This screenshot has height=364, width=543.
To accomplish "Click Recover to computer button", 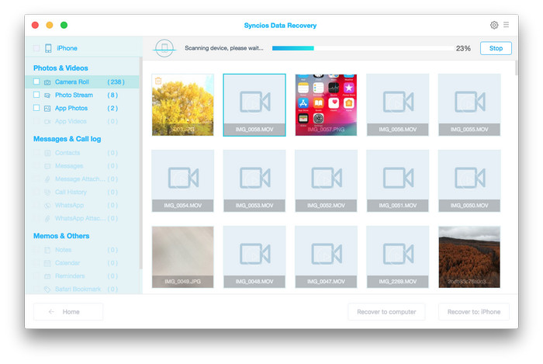I will coord(386,312).
